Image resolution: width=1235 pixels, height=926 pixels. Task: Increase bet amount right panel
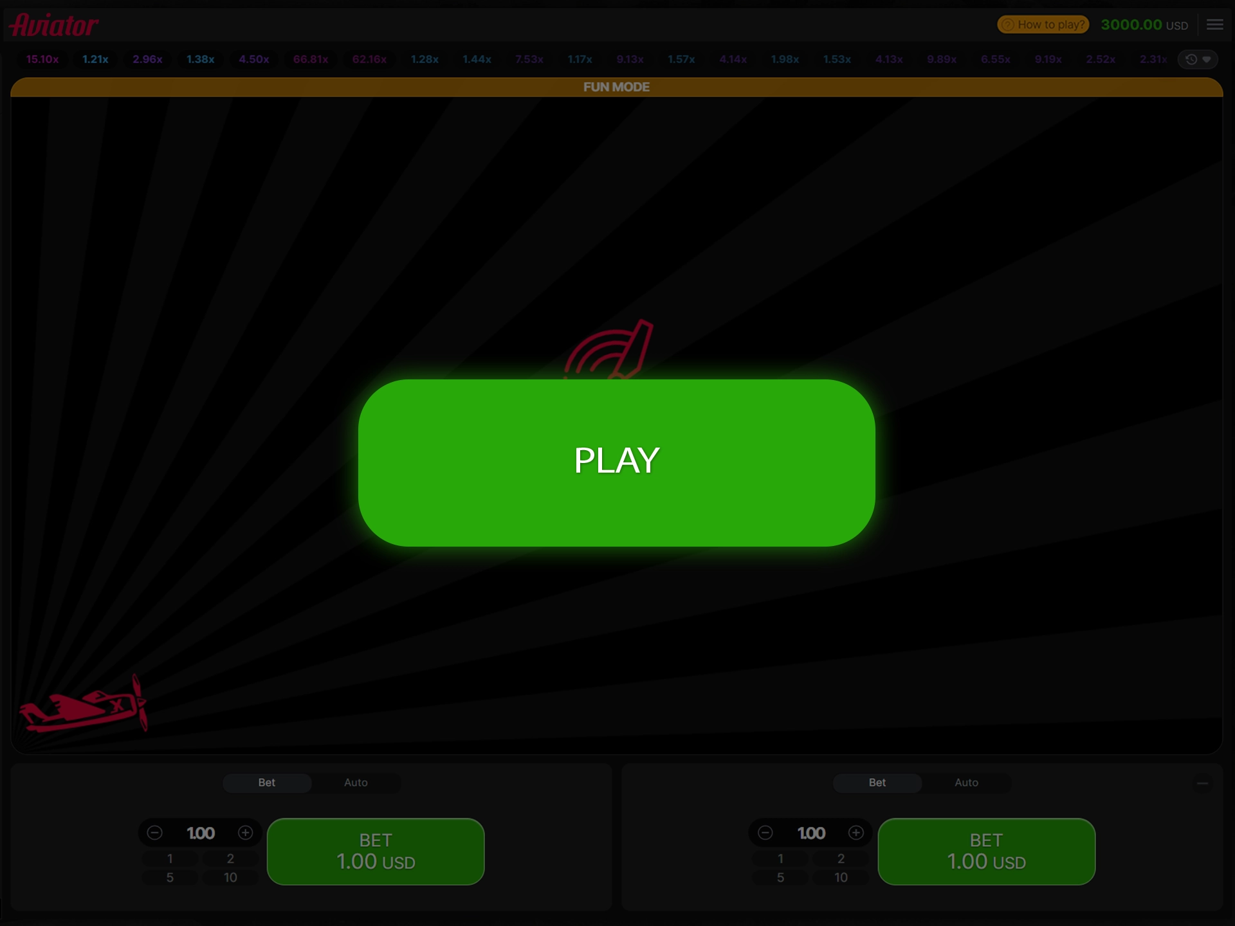[x=855, y=833]
